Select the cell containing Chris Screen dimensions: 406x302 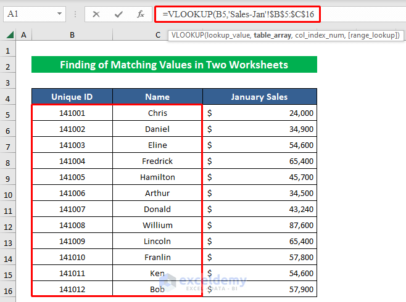pyautogui.click(x=158, y=113)
